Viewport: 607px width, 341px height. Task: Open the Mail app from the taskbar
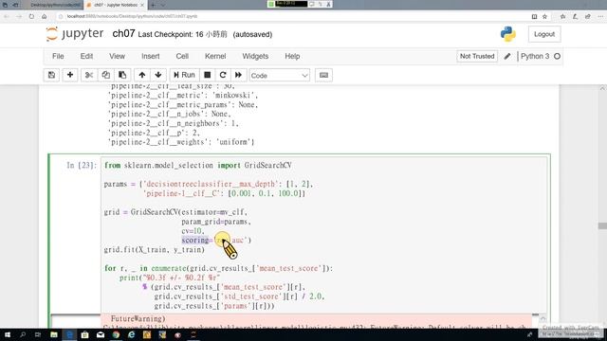[x=101, y=334]
